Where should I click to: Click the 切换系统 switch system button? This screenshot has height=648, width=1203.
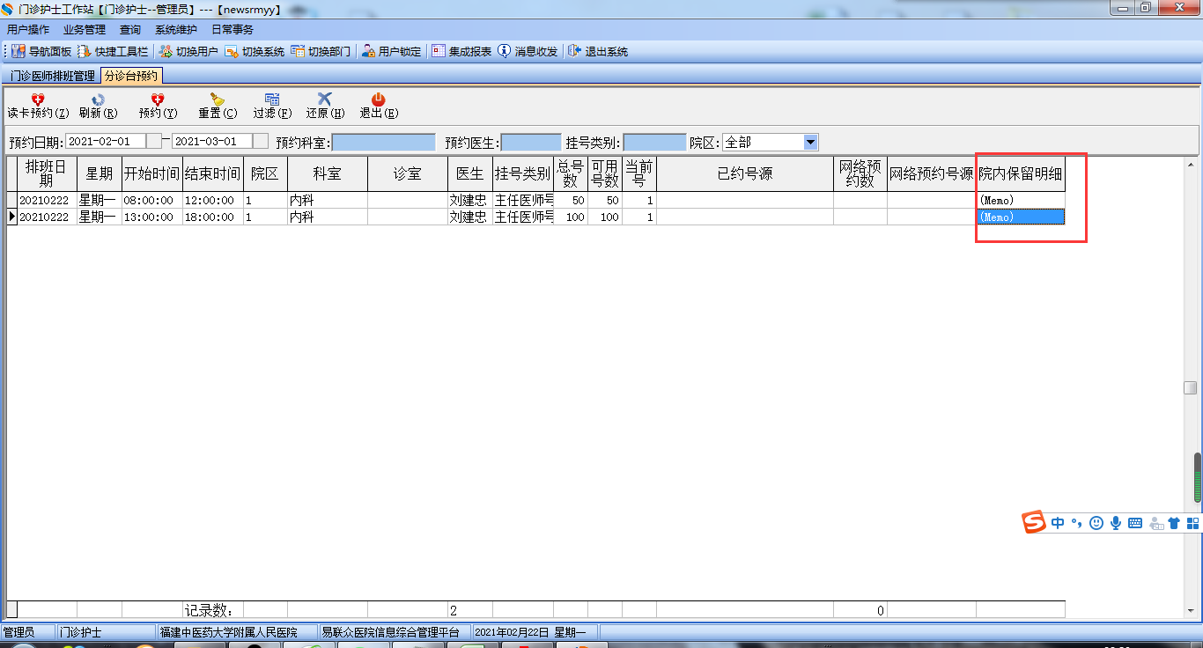point(255,52)
